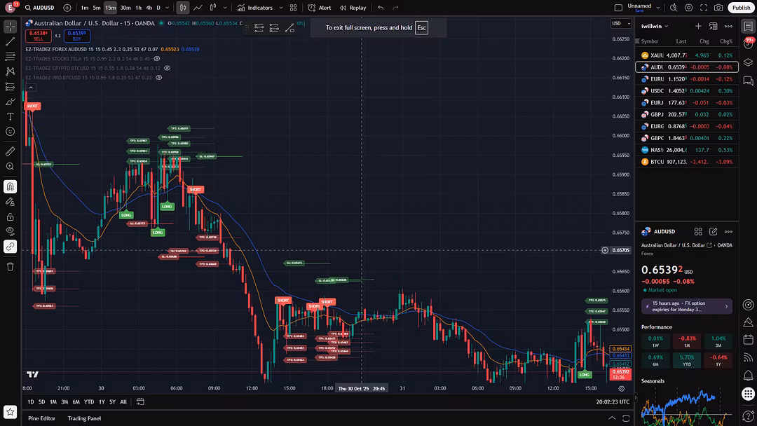The height and width of the screenshot is (426, 757).
Task: Open the Trading Panel tab
Action: point(84,418)
